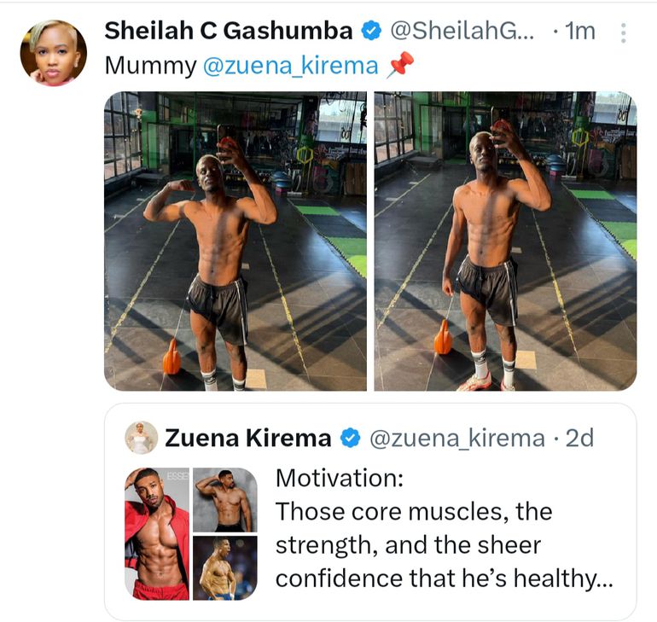Expand the truncated text ending with healthy...

click(604, 579)
